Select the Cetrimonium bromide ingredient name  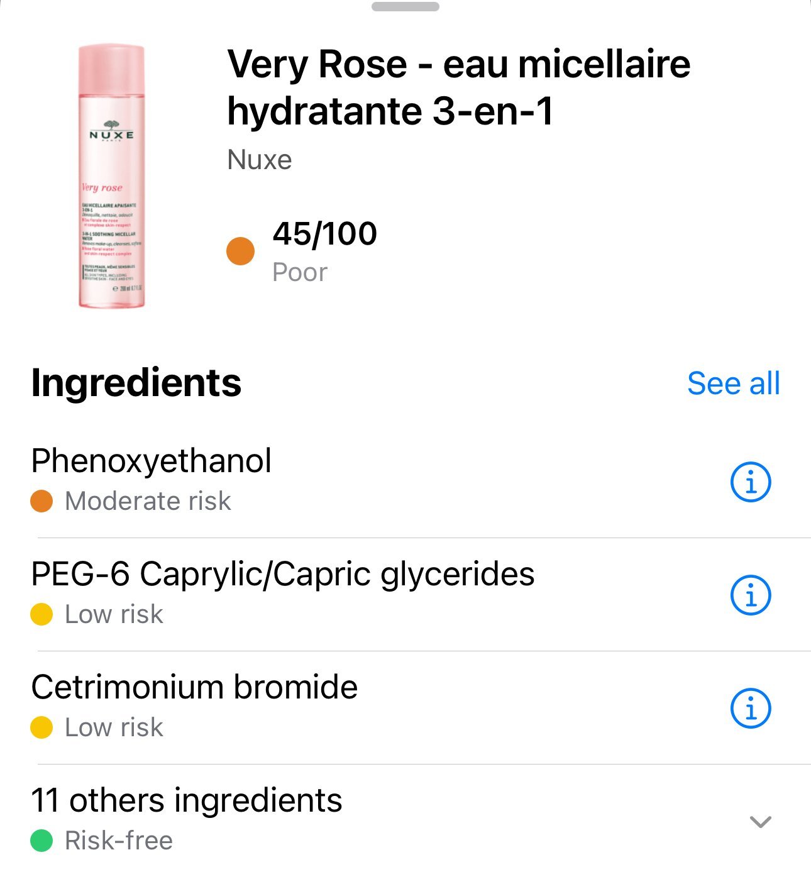(194, 687)
